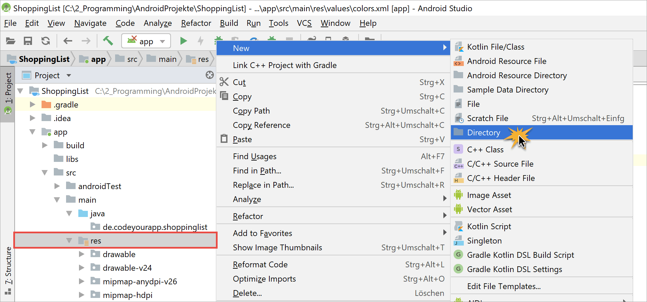Choose Android Resource Directory
The image size is (647, 302).
[x=542, y=75]
